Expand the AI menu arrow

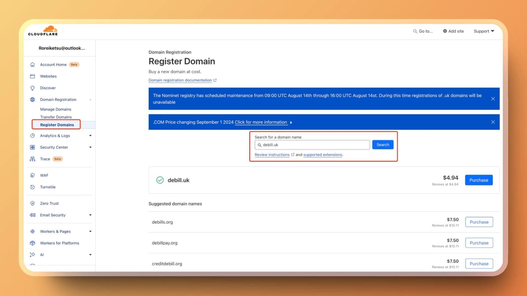pyautogui.click(x=90, y=255)
